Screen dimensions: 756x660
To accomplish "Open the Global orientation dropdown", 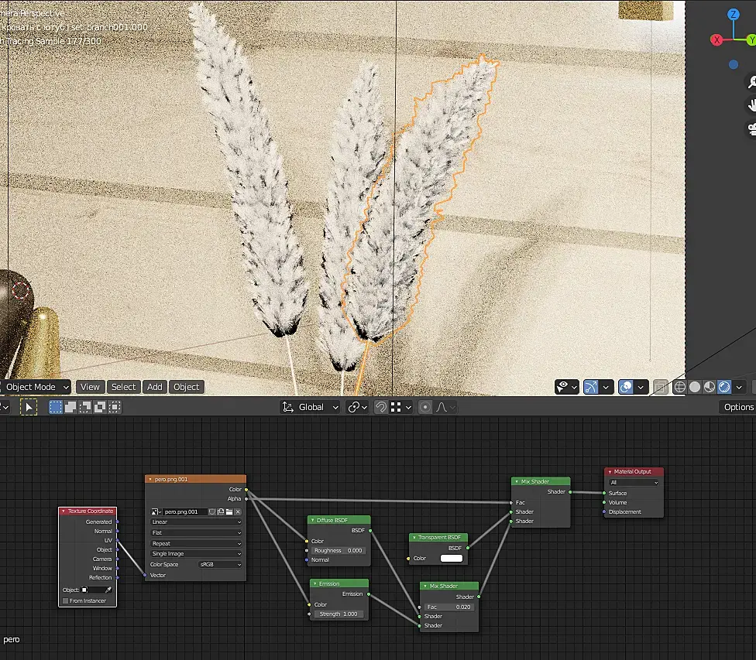I will (x=311, y=408).
